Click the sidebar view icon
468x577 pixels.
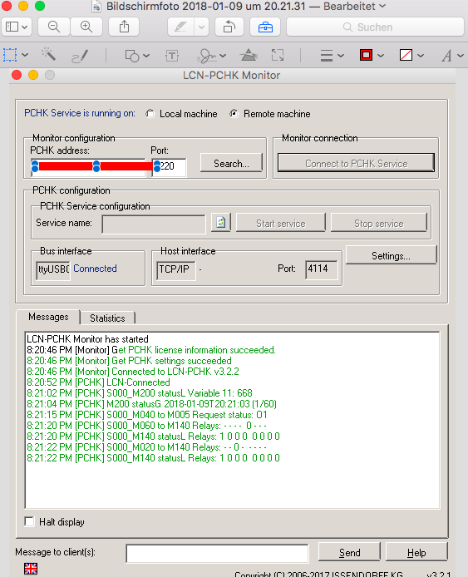[x=12, y=27]
